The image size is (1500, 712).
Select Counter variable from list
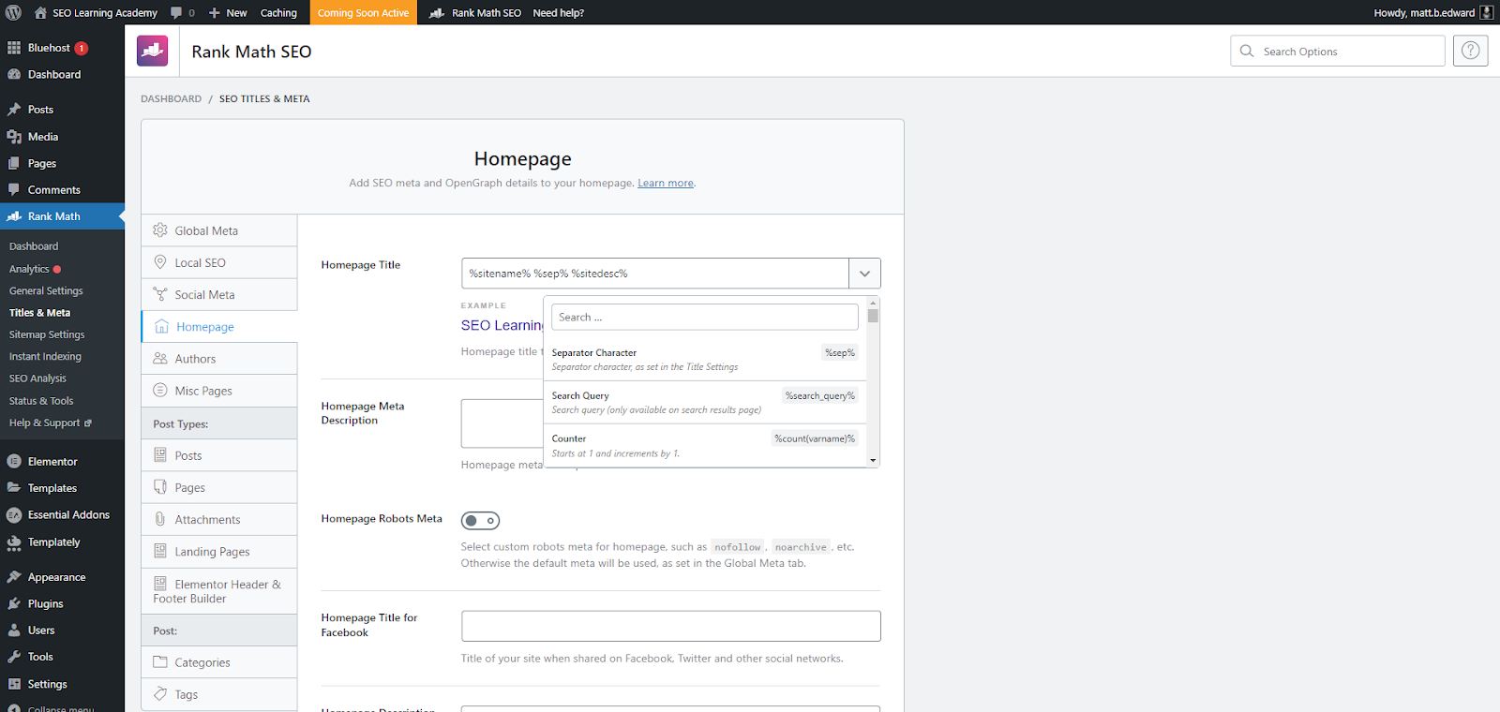[703, 446]
